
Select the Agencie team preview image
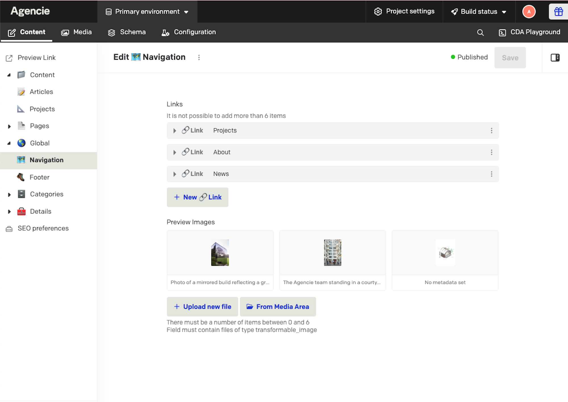(333, 260)
